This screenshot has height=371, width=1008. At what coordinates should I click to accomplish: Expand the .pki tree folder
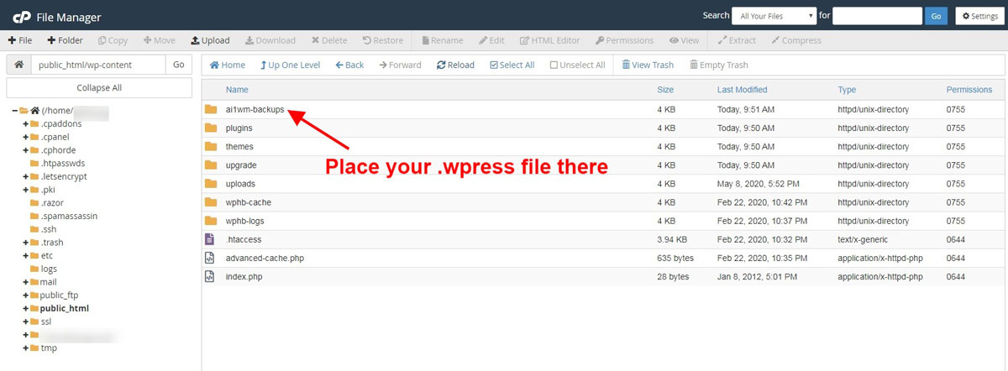[x=26, y=190]
